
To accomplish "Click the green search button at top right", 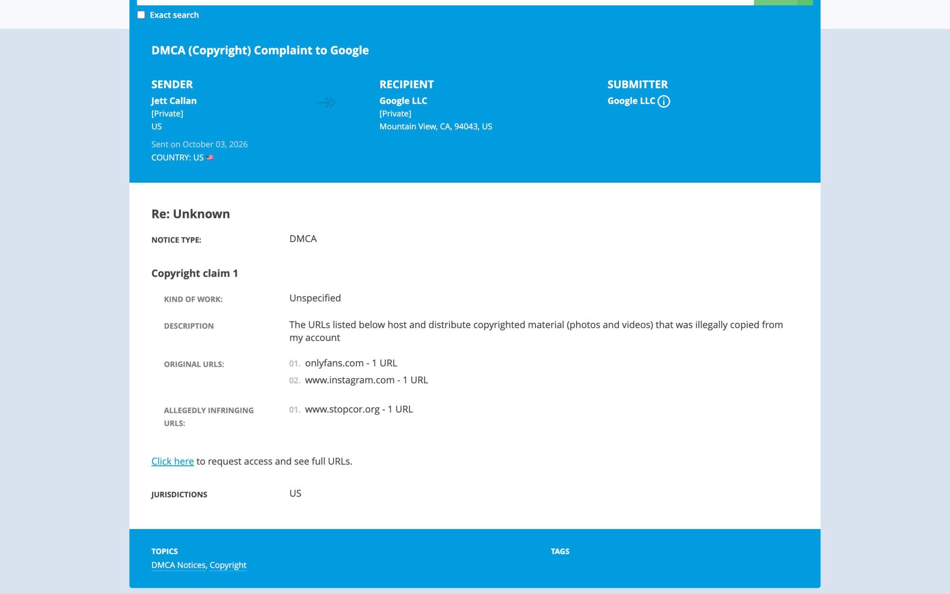I will pos(783,2).
